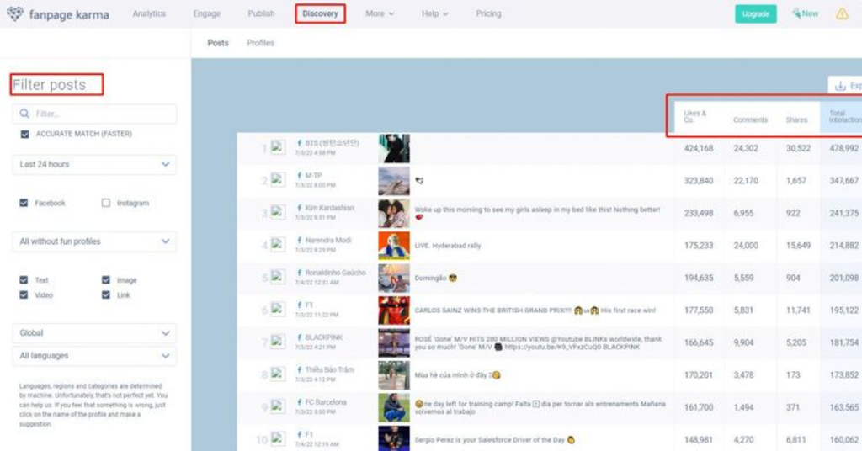Toggle the Link post type checkbox

click(105, 295)
